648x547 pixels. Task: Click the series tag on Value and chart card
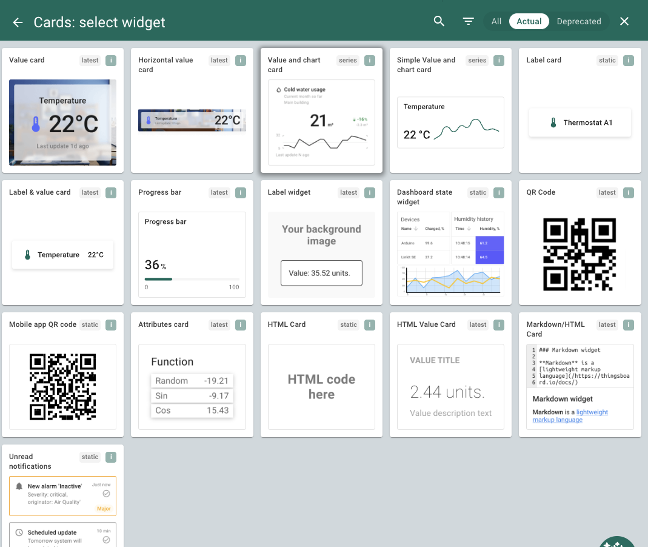(x=348, y=61)
